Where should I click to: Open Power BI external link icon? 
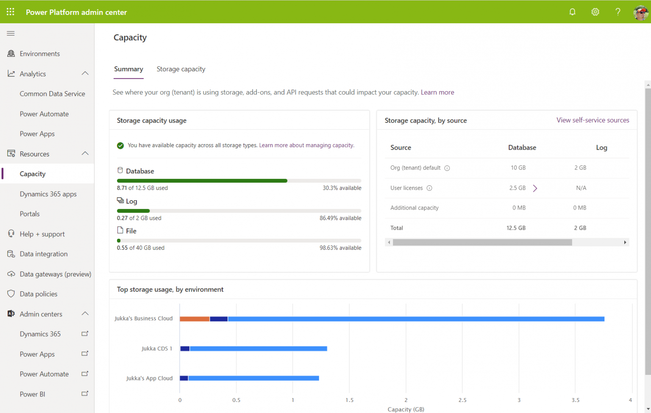[x=85, y=393]
